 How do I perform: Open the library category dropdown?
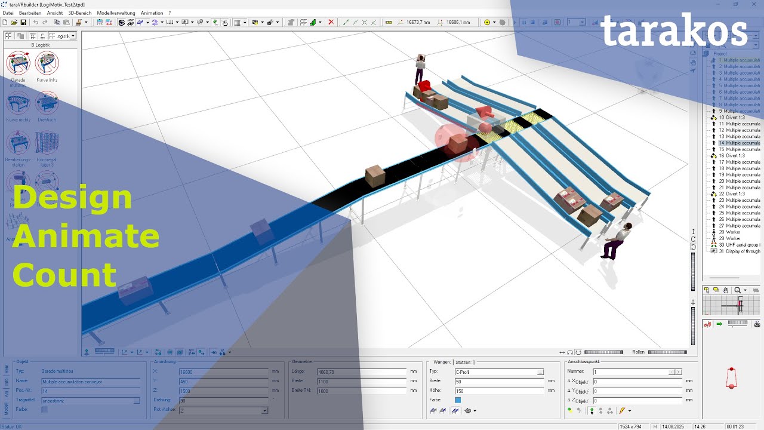point(73,36)
